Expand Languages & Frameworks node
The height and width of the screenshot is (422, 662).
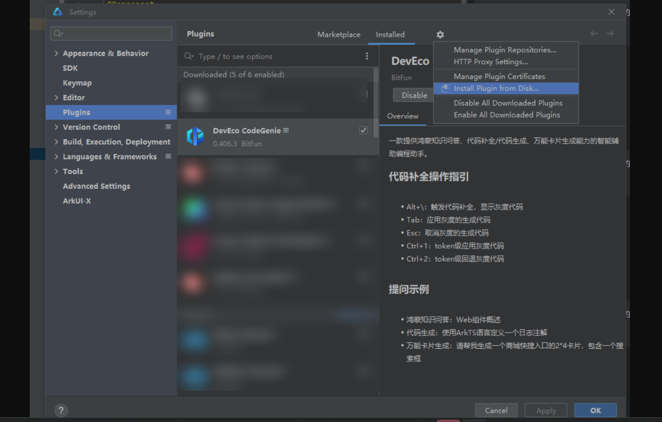tap(56, 156)
